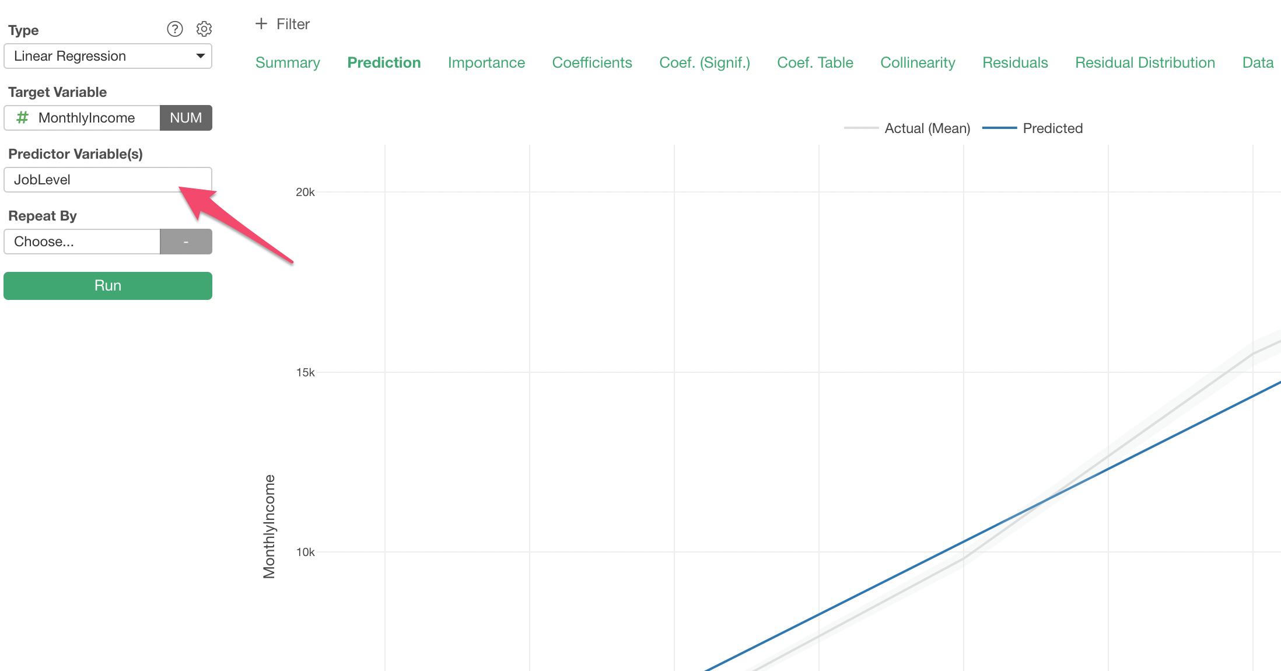
Task: Open the Repeat By Choose dropdown
Action: (x=82, y=242)
